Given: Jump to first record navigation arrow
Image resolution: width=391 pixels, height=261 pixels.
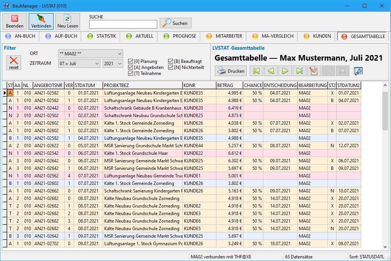Looking at the screenshot, I should (257, 71).
